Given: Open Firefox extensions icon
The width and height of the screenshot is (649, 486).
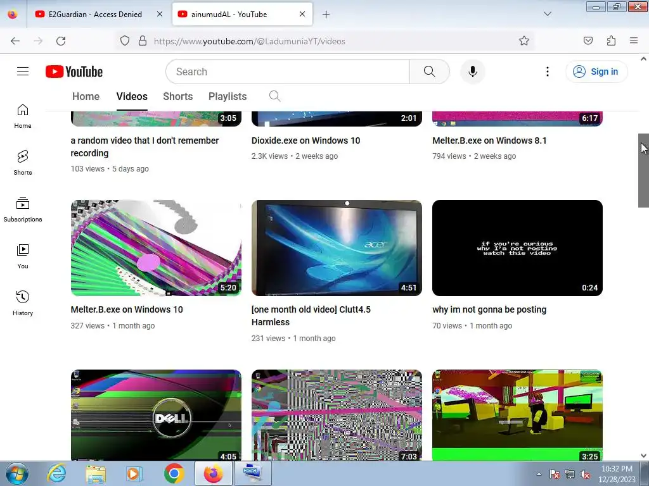Looking at the screenshot, I should 611,41.
